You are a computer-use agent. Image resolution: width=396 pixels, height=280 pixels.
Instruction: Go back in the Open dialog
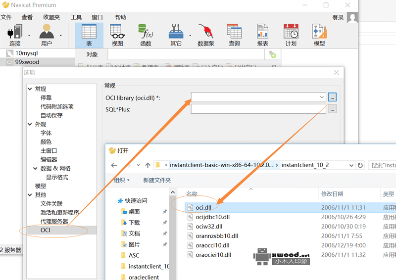pyautogui.click(x=114, y=165)
